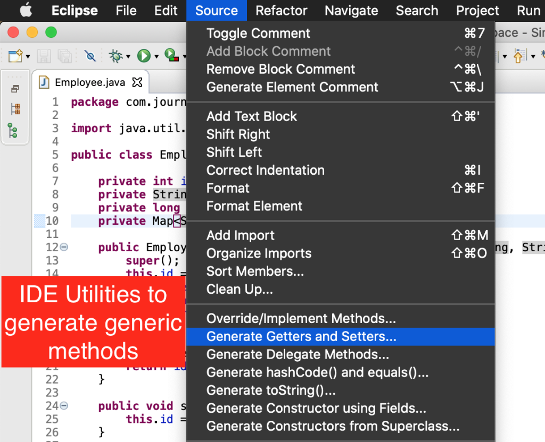
Task: Choose Generate Element Comment
Action: pyautogui.click(x=341, y=87)
